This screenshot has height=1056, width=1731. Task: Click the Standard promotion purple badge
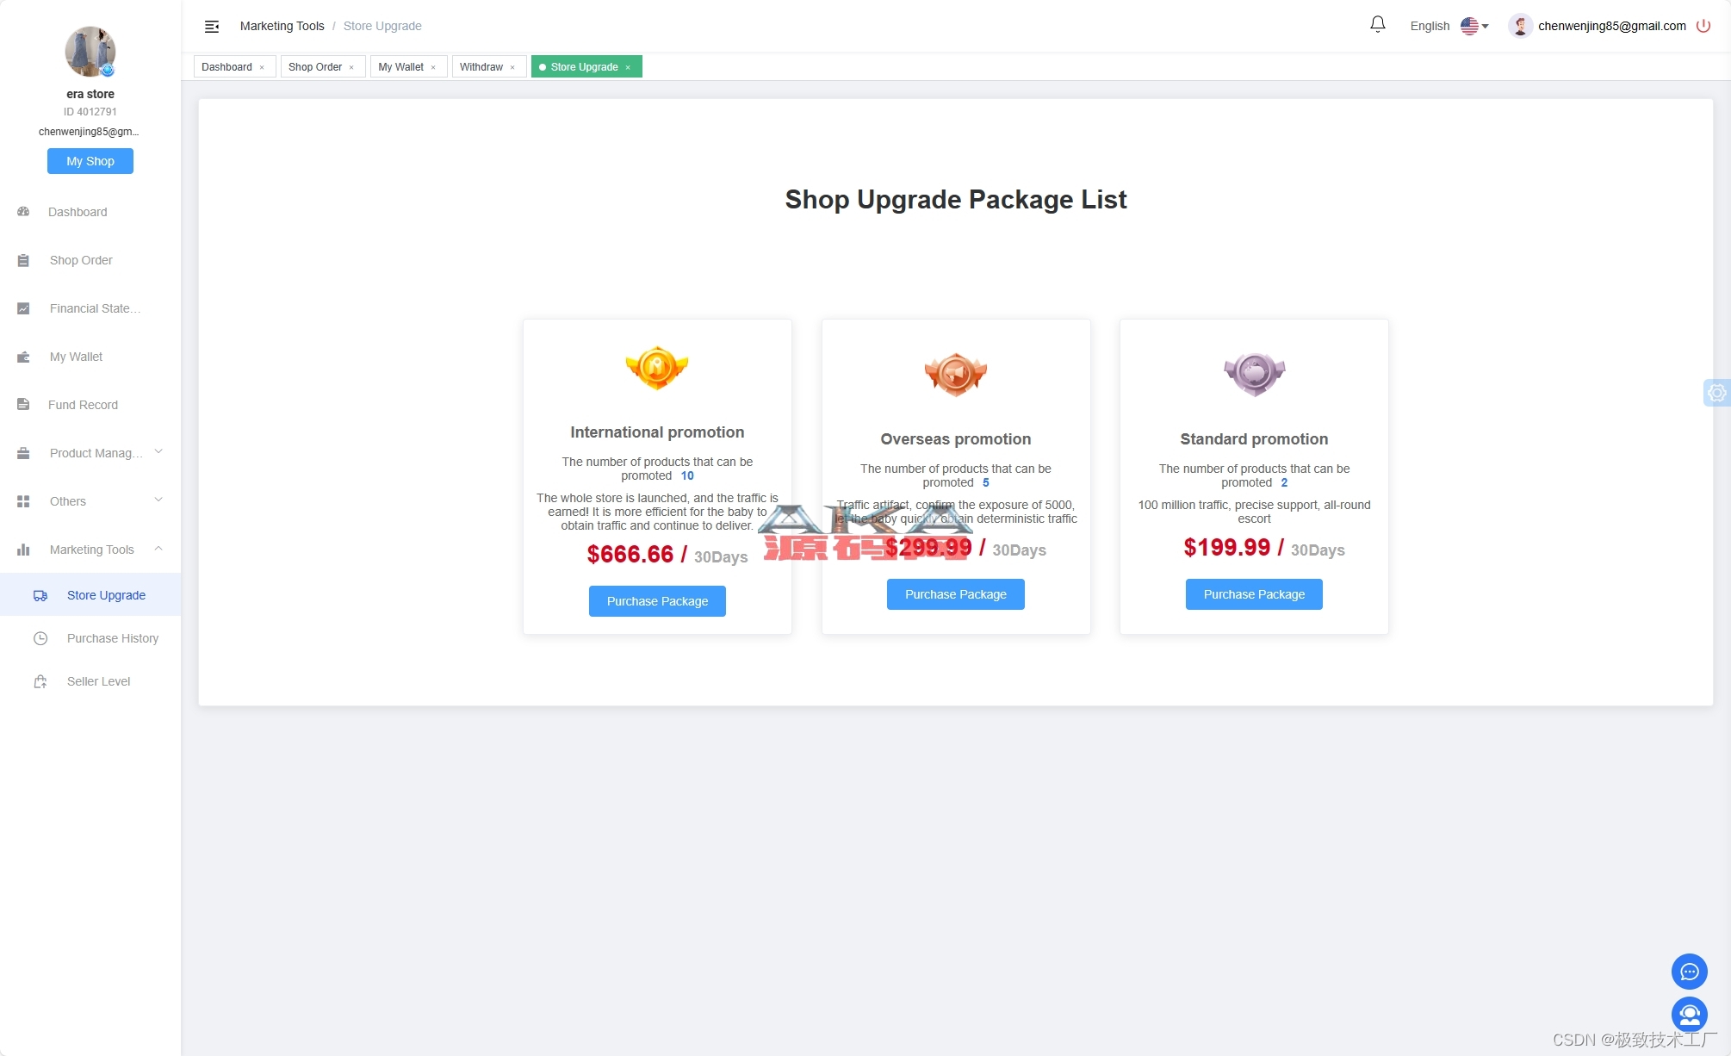1254,374
